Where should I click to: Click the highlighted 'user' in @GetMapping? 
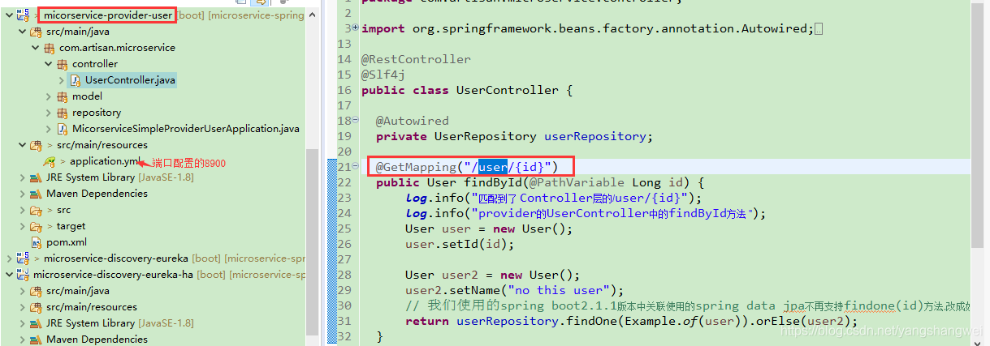coord(493,167)
